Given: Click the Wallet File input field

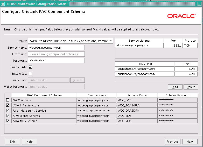Looking at the screenshot, I should point(48,80).
